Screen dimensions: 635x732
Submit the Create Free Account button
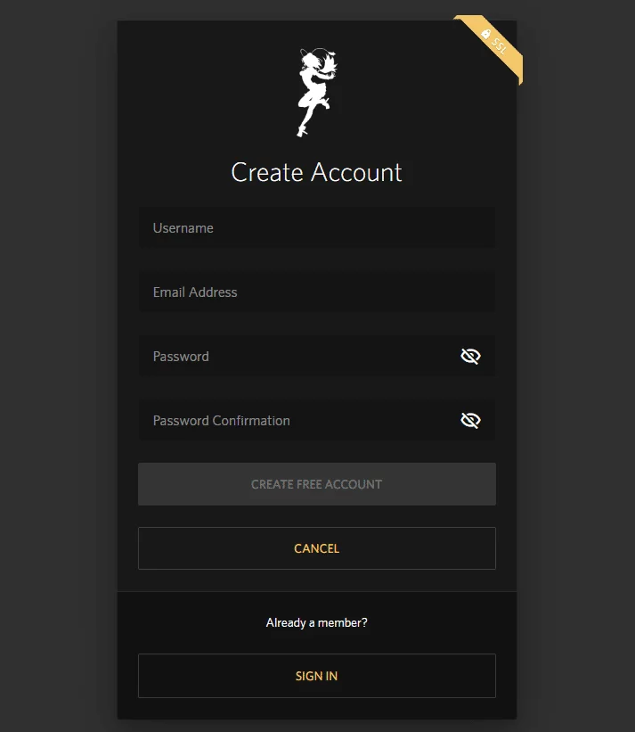(317, 484)
